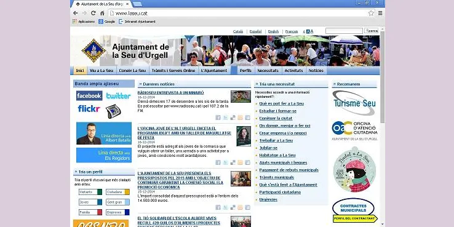Open the Intranet Ajuntament bookmark
454x227 pixels.
pyautogui.click(x=137, y=22)
